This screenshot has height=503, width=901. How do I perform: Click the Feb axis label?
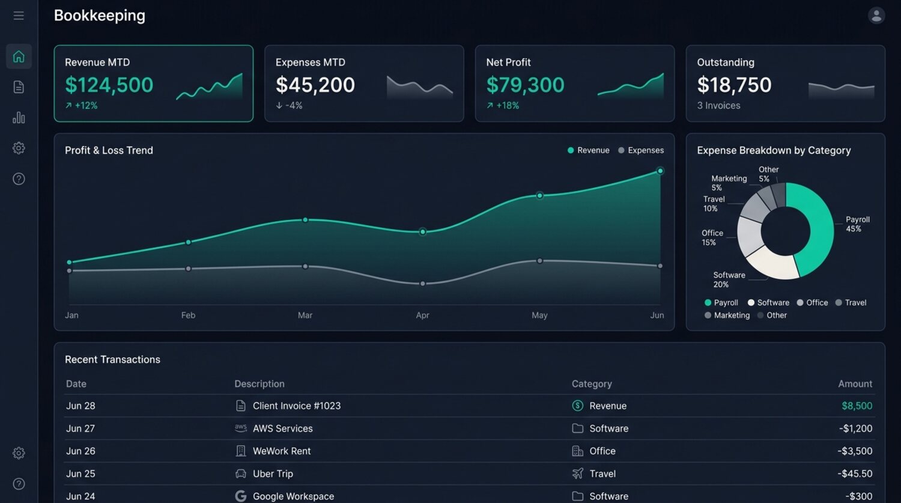point(188,316)
